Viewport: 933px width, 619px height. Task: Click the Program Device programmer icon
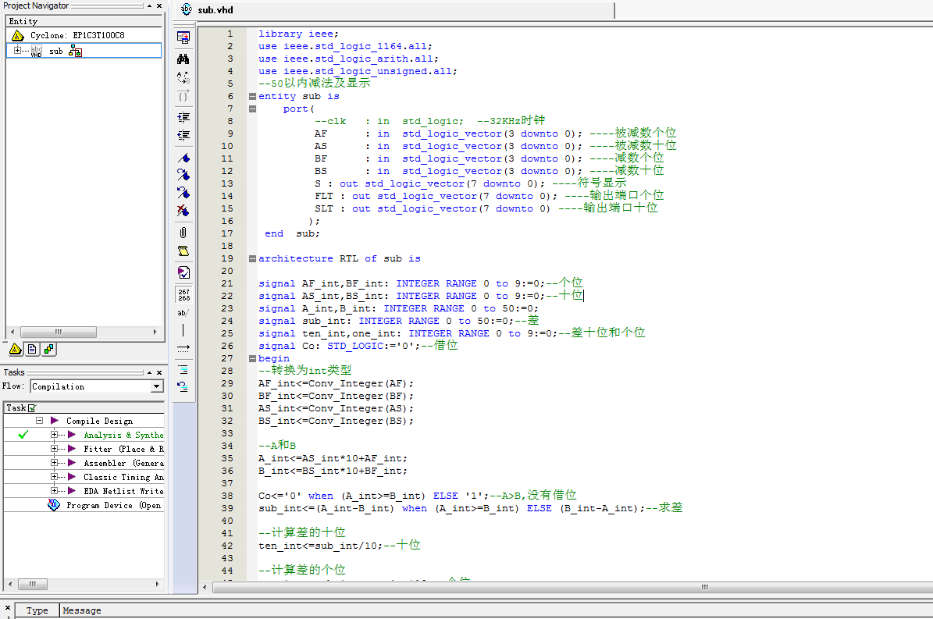(x=54, y=505)
